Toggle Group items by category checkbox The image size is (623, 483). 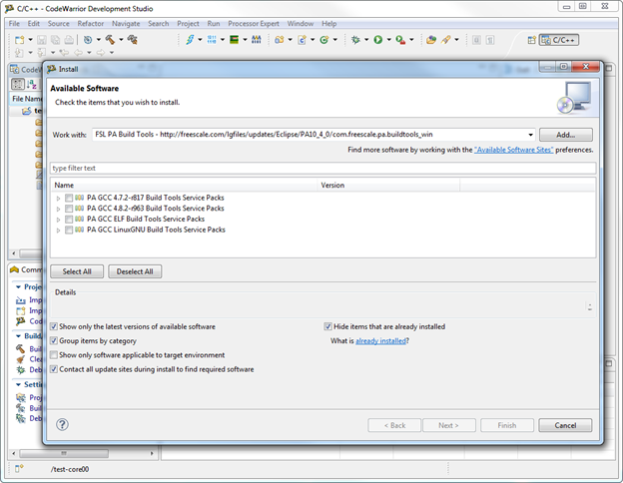point(54,341)
